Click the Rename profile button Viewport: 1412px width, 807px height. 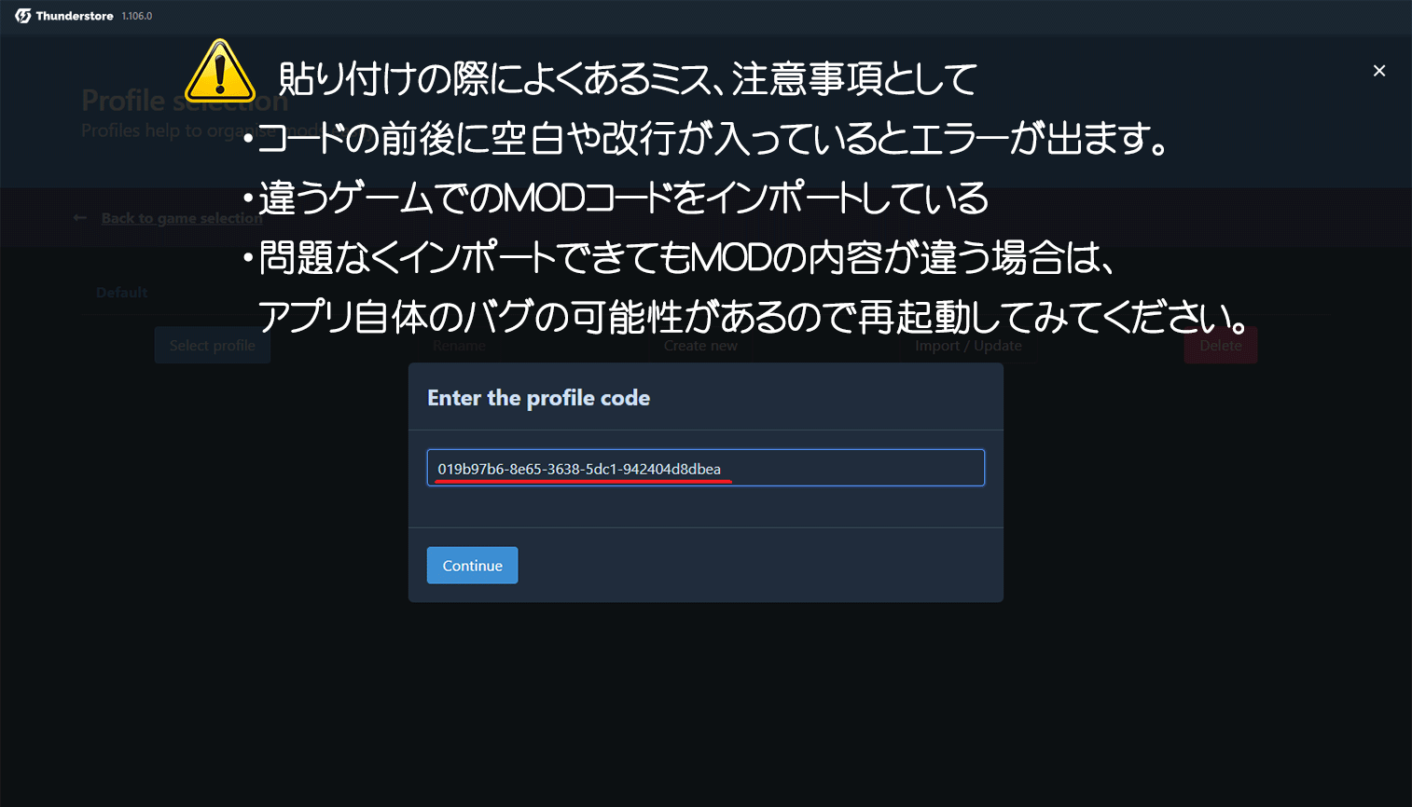[459, 346]
